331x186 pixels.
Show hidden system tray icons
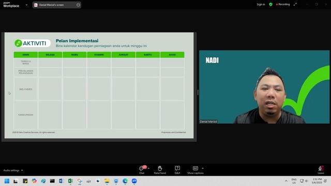click(x=286, y=181)
